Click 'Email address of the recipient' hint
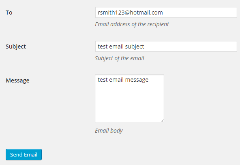 point(132,24)
